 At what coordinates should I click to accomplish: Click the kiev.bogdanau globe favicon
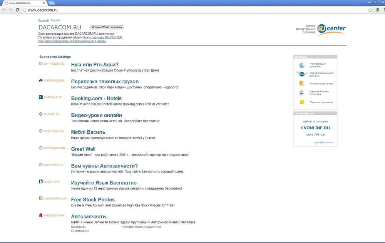point(41,147)
